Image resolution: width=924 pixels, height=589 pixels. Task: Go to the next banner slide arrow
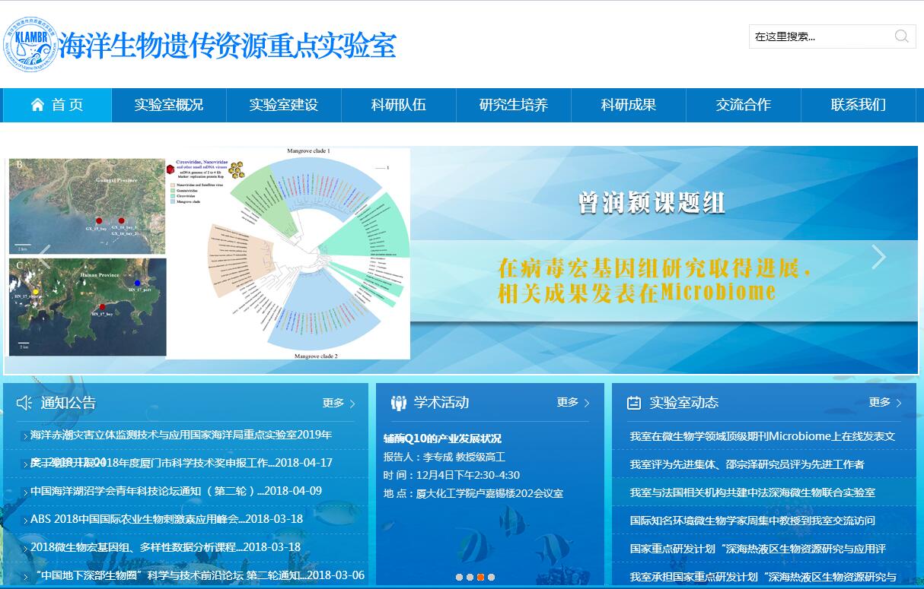click(x=878, y=257)
